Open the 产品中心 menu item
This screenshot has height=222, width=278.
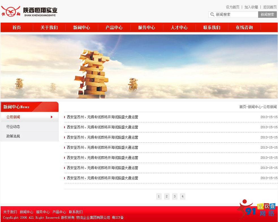pos(114,27)
